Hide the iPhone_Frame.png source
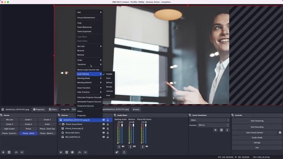 (103, 129)
